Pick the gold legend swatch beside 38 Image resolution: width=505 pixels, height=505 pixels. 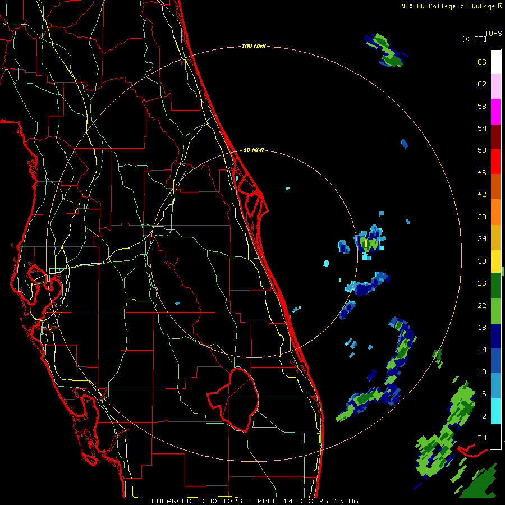495,237
